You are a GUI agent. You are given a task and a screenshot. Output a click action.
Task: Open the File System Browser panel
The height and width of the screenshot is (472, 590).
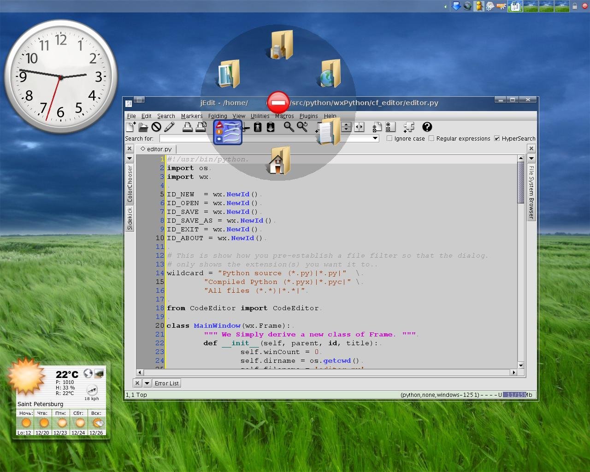531,192
